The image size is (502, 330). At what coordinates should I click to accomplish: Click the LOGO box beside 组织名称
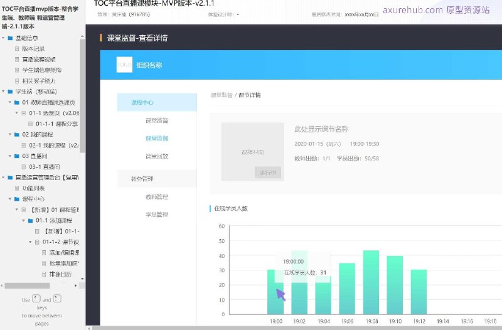[x=124, y=65]
